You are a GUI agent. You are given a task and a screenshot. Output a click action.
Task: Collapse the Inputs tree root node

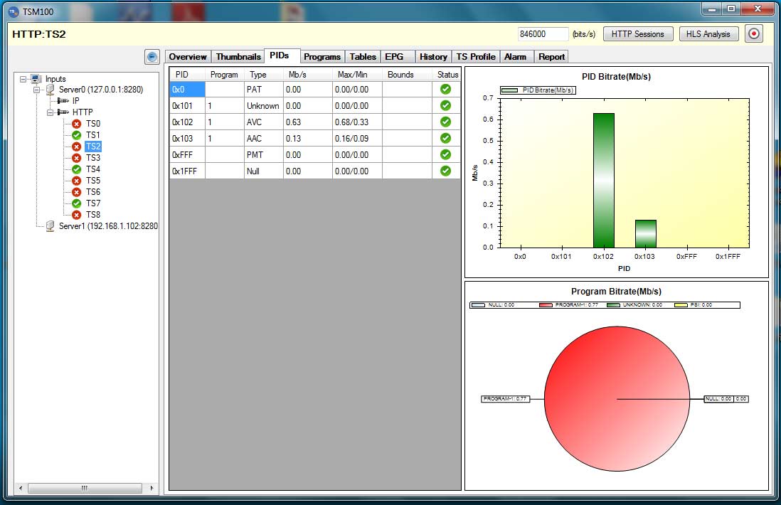coord(23,79)
